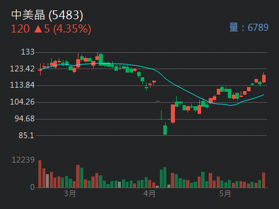The width and height of the screenshot is (279, 209).
Task: Click the 5月 date axis label
Action: point(225,193)
